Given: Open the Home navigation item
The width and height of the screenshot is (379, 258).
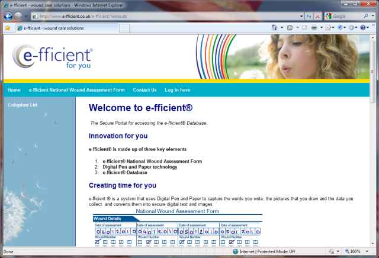Looking at the screenshot, I should coord(14,90).
